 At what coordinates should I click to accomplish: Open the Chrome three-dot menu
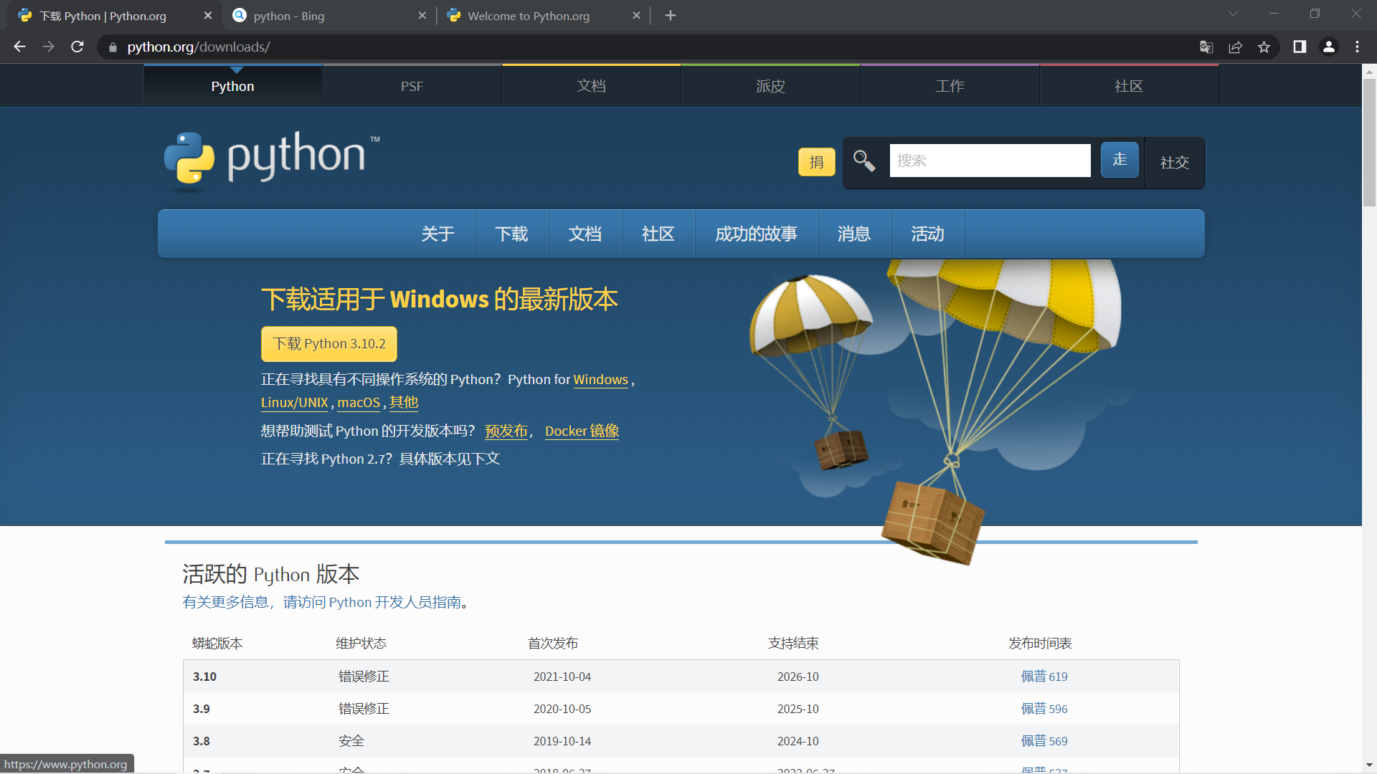[1357, 47]
